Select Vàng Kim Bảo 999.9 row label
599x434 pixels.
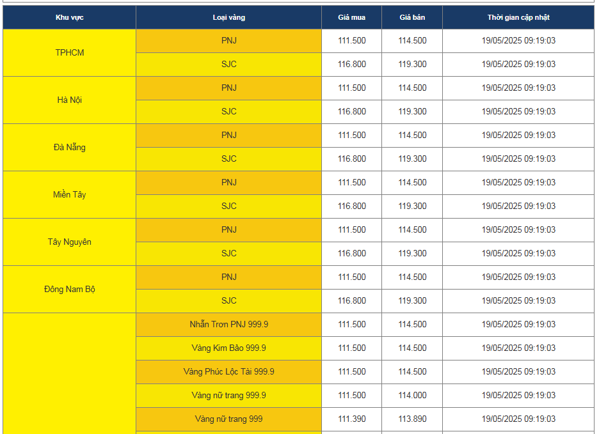228,348
